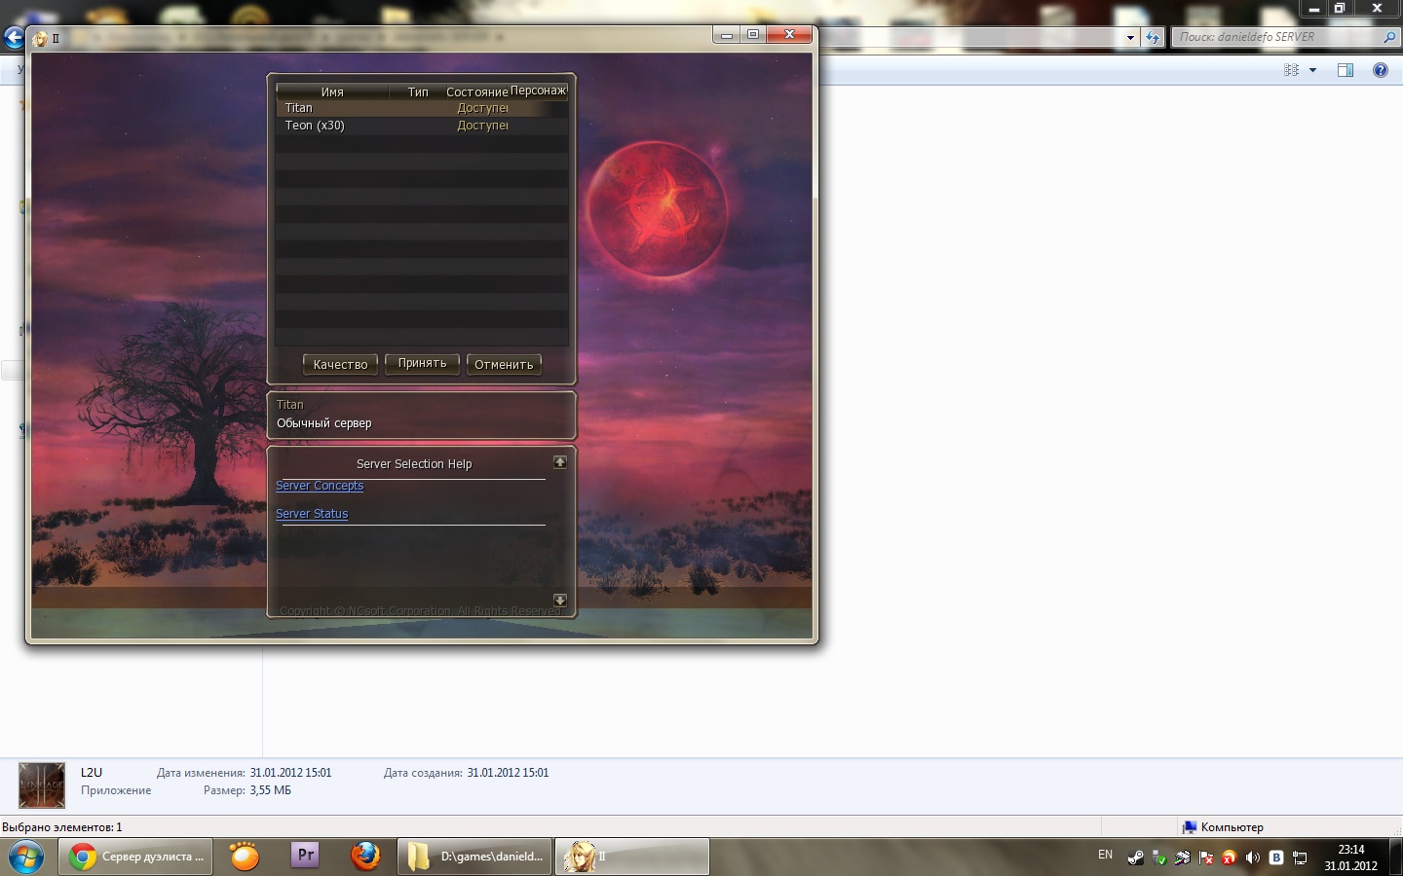This screenshot has height=876, width=1403.
Task: Click the Show desktop strip
Action: point(1395,857)
